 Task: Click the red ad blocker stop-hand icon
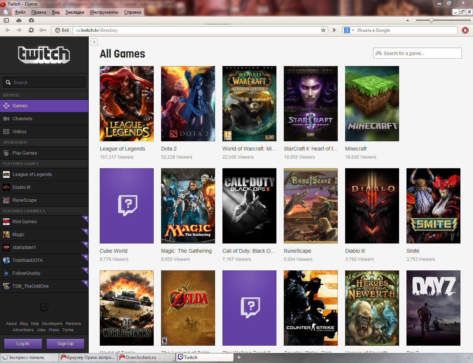click(465, 30)
